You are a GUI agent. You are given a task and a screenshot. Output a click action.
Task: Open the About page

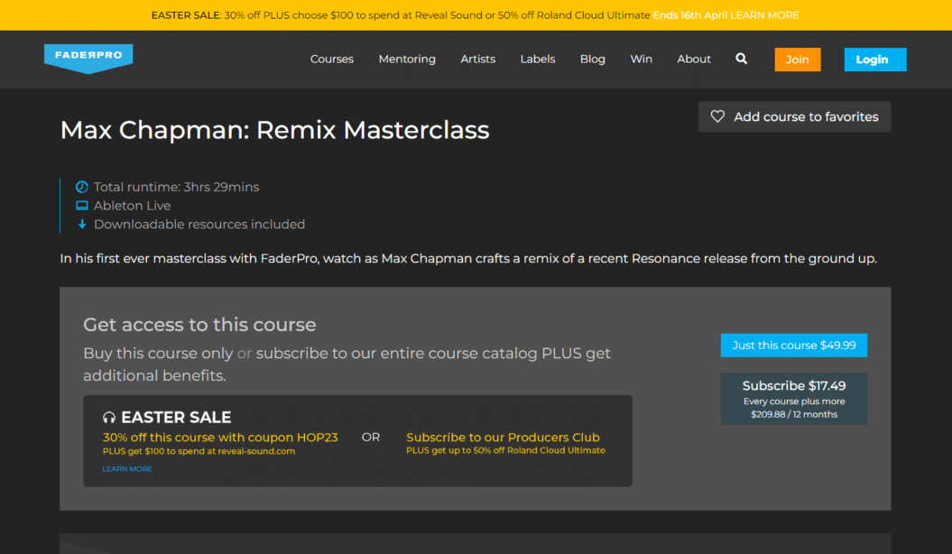(694, 59)
